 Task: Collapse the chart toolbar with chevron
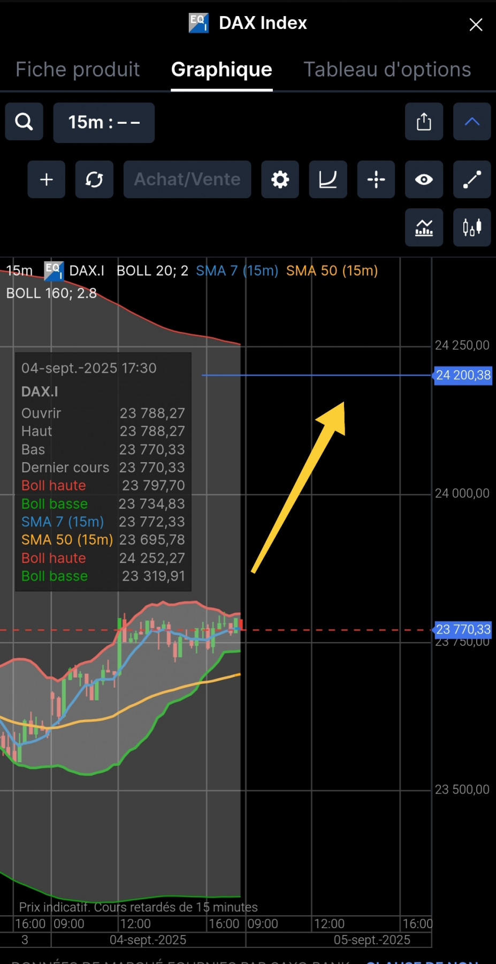472,122
